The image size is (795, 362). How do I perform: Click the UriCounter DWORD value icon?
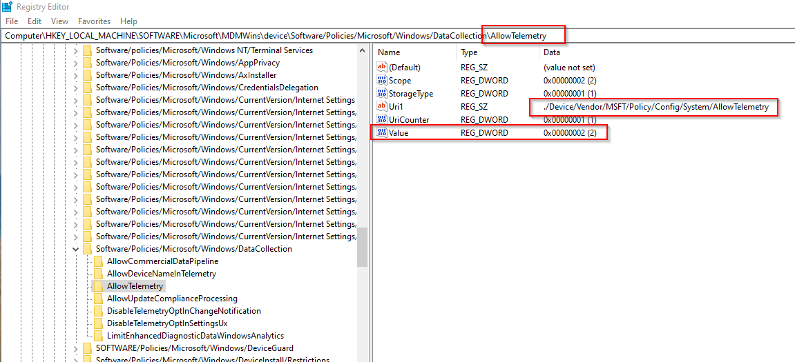point(382,119)
